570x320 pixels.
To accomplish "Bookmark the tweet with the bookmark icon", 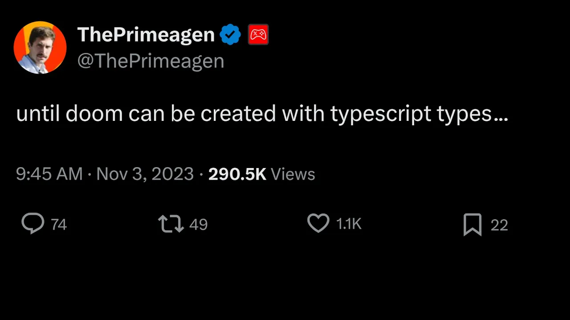I will 472,224.
